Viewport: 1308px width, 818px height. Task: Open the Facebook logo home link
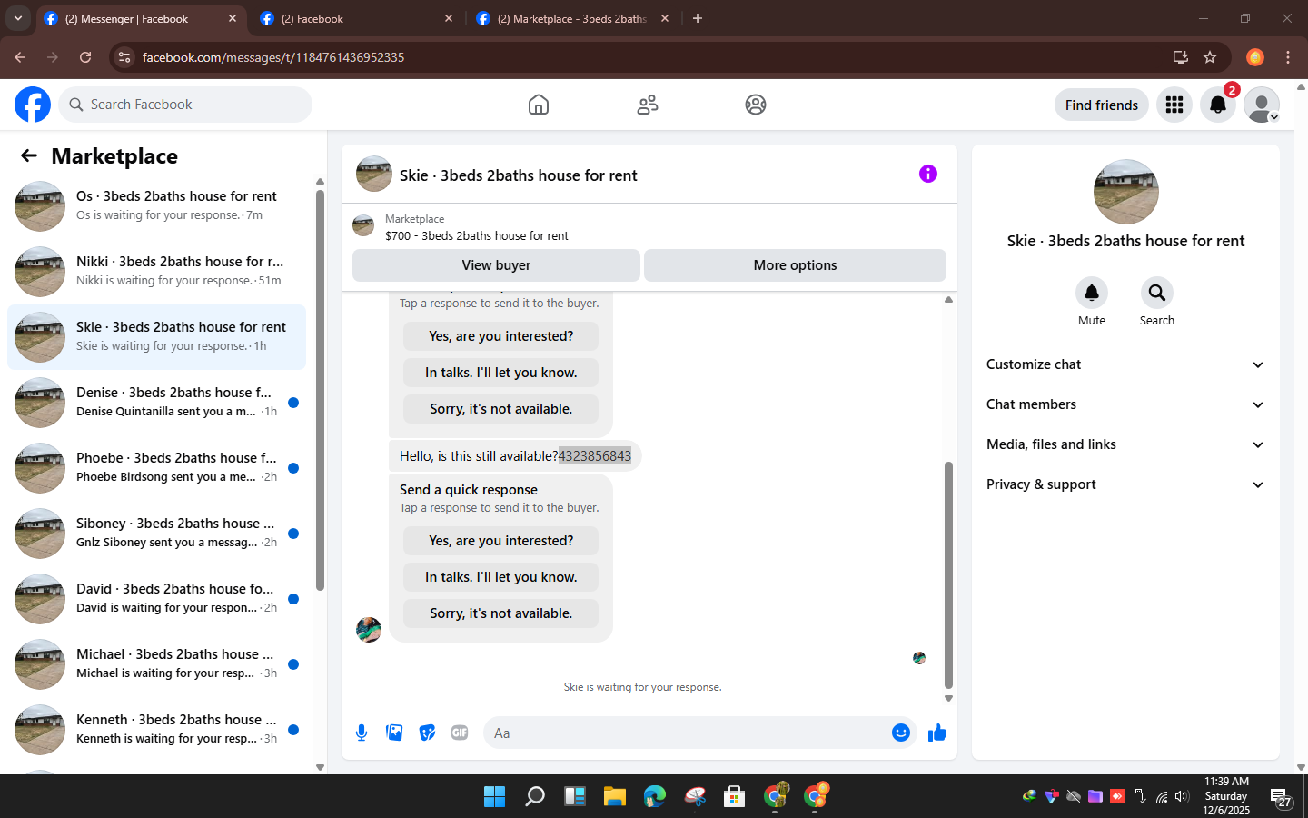click(33, 105)
